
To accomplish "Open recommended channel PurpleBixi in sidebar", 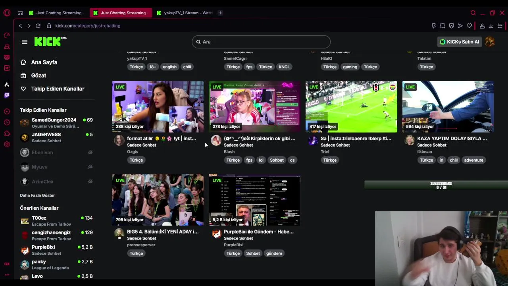I will [56, 250].
